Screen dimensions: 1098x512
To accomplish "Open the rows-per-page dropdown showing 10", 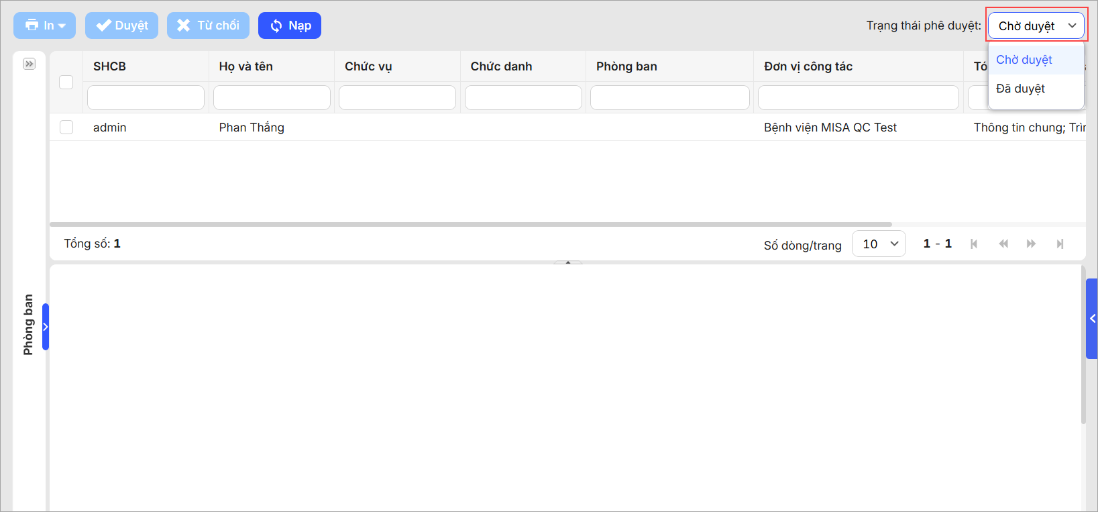I will pos(879,244).
